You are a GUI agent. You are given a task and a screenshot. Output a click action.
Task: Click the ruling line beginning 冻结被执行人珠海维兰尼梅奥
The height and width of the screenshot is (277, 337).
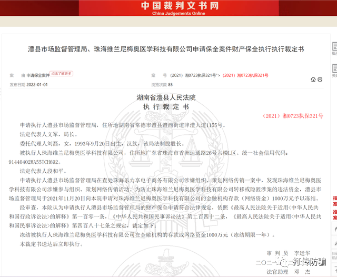click(x=147, y=235)
